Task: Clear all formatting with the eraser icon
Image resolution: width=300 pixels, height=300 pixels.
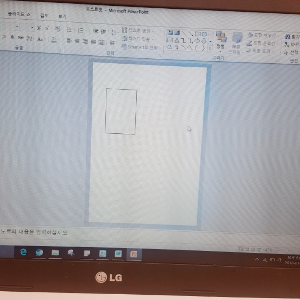Action: (57, 29)
